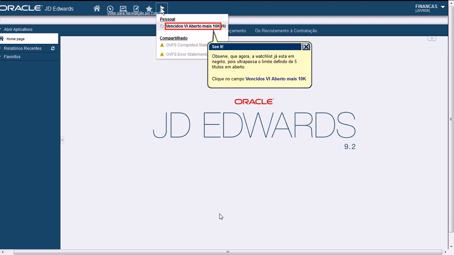Switch to Do Recrutamento à Contratação tab
Image resolution: width=454 pixels, height=255 pixels.
click(286, 31)
